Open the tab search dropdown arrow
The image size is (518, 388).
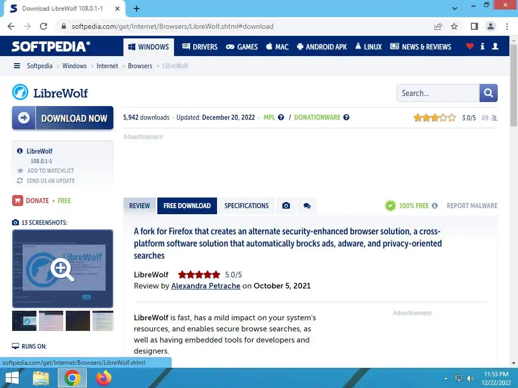pos(455,9)
